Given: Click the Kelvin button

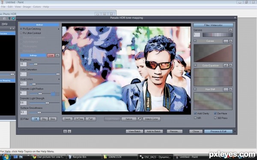Looking at the screenshot, I should click(129, 119).
